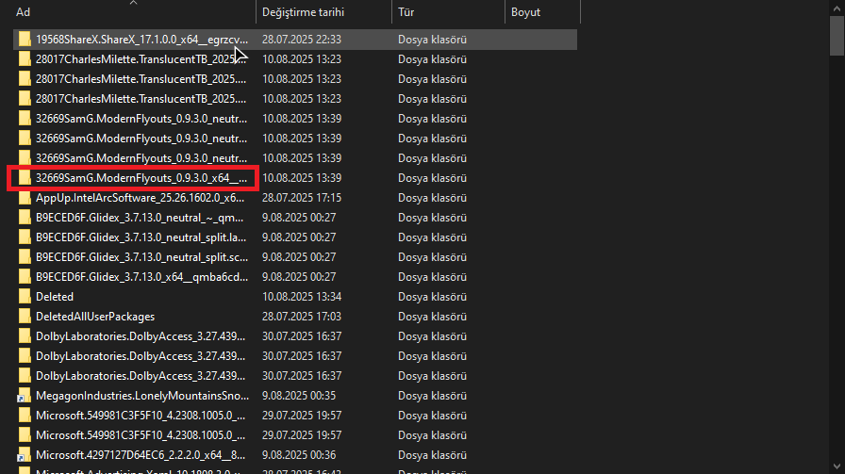Click folder icon next to AppUp.IntelArcSoftware
The image size is (845, 474).
point(25,198)
